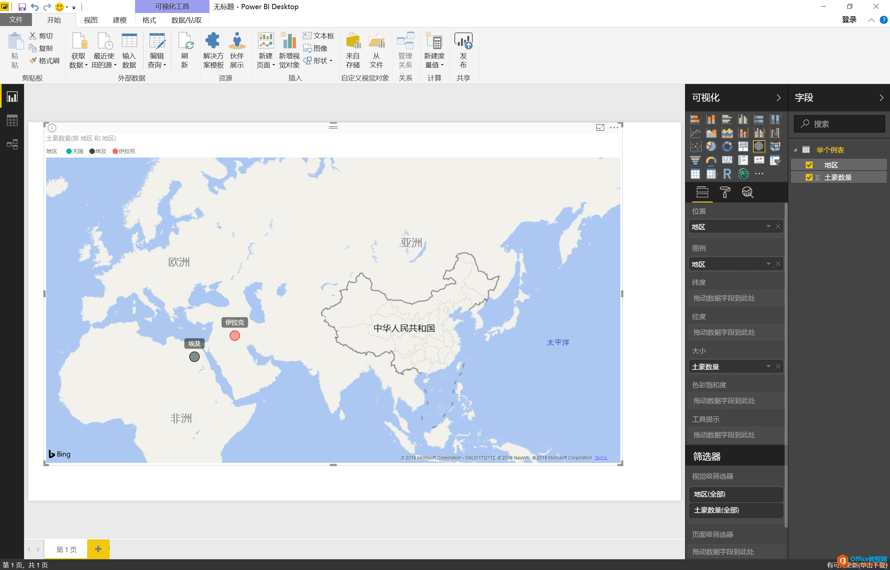Select the line chart visual
Image resolution: width=890 pixels, height=570 pixels.
695,133
